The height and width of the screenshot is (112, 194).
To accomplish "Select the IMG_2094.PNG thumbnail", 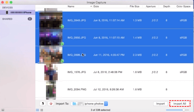I will coord(51,90).
